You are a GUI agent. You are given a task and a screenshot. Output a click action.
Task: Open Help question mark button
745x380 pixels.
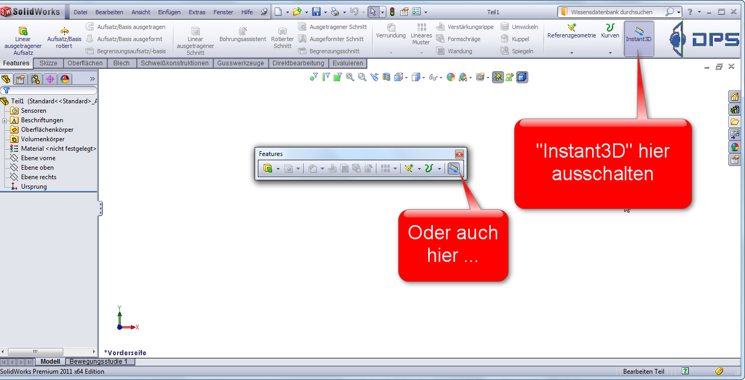tap(690, 12)
